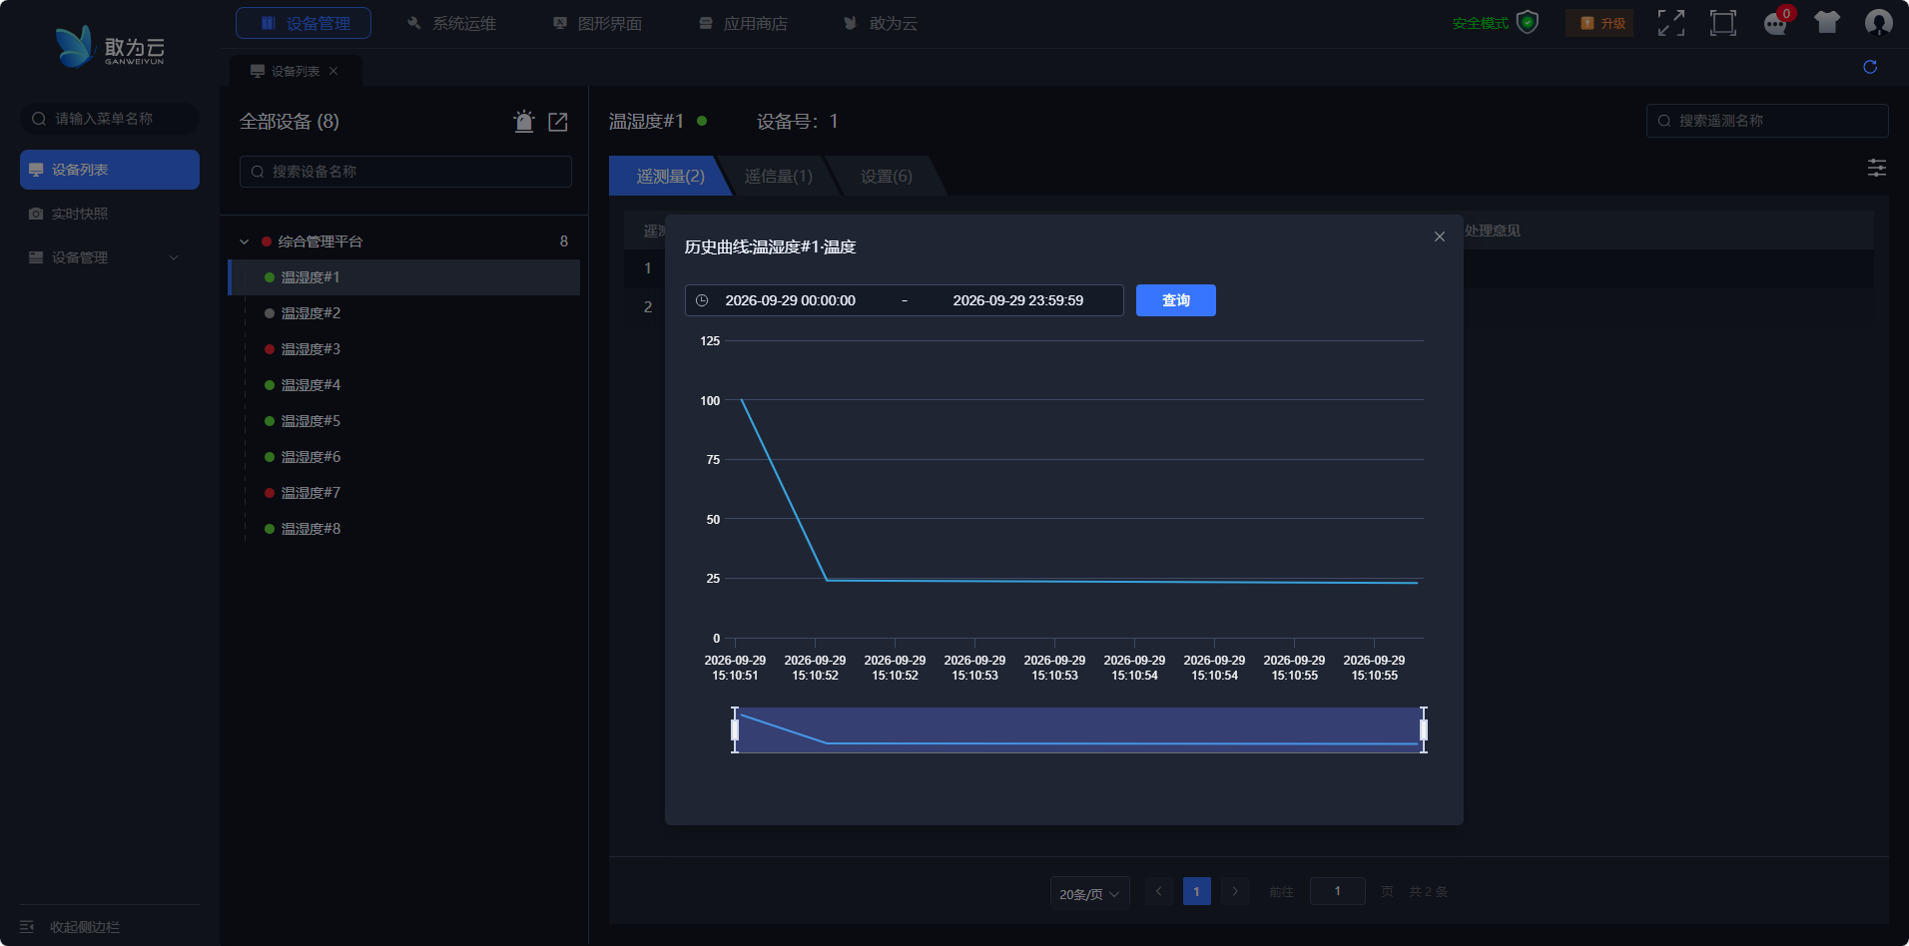
Task: Open the 图形界面 top menu
Action: click(597, 23)
